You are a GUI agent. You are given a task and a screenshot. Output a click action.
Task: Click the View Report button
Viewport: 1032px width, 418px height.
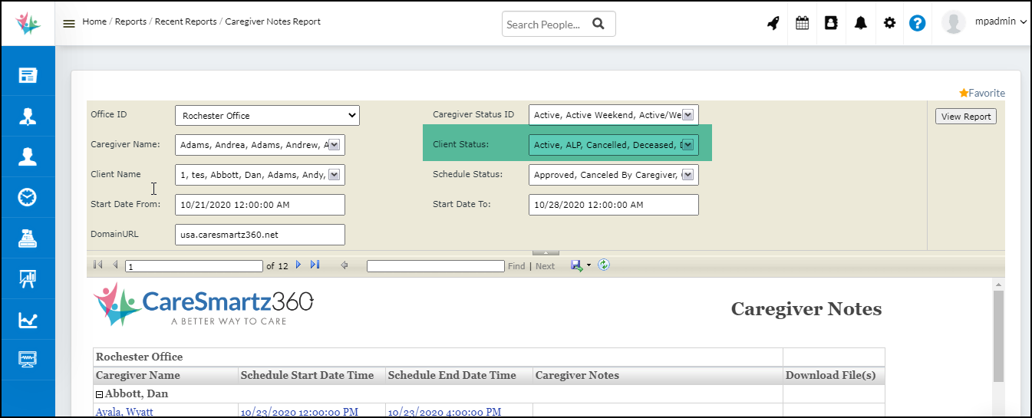(x=966, y=117)
